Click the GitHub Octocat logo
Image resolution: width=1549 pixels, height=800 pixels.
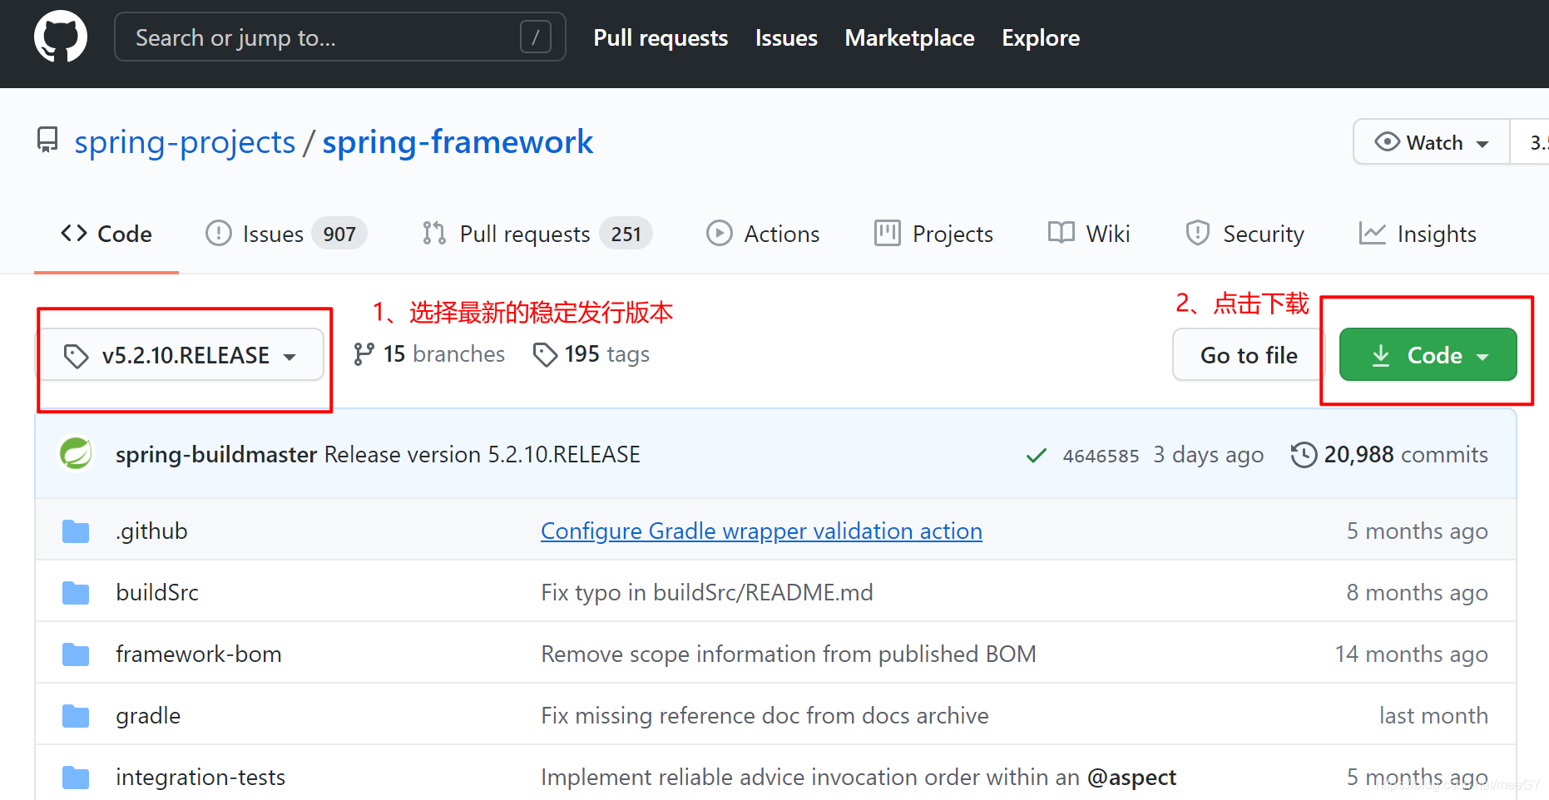(61, 37)
